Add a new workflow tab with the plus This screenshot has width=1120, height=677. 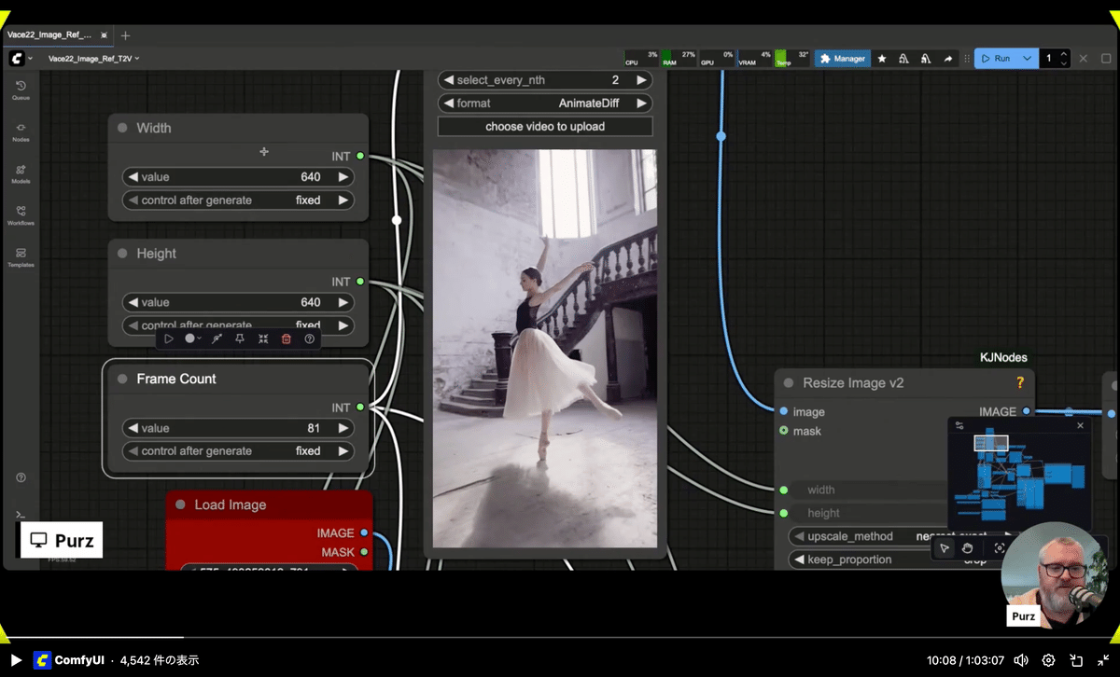(x=126, y=35)
